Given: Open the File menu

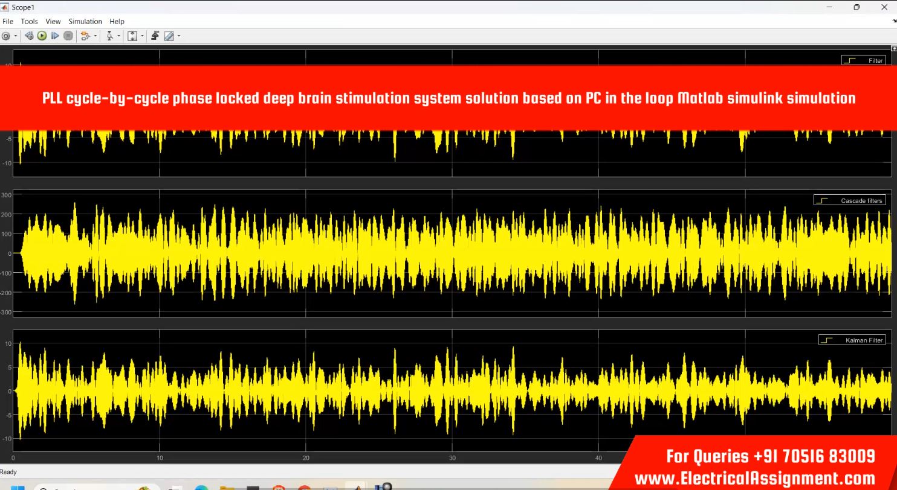Looking at the screenshot, I should point(8,21).
